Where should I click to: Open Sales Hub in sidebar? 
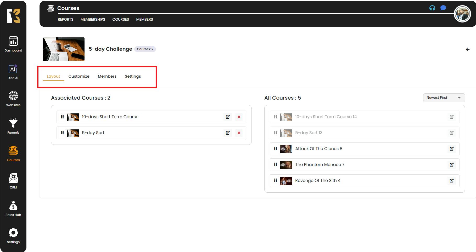tap(13, 208)
